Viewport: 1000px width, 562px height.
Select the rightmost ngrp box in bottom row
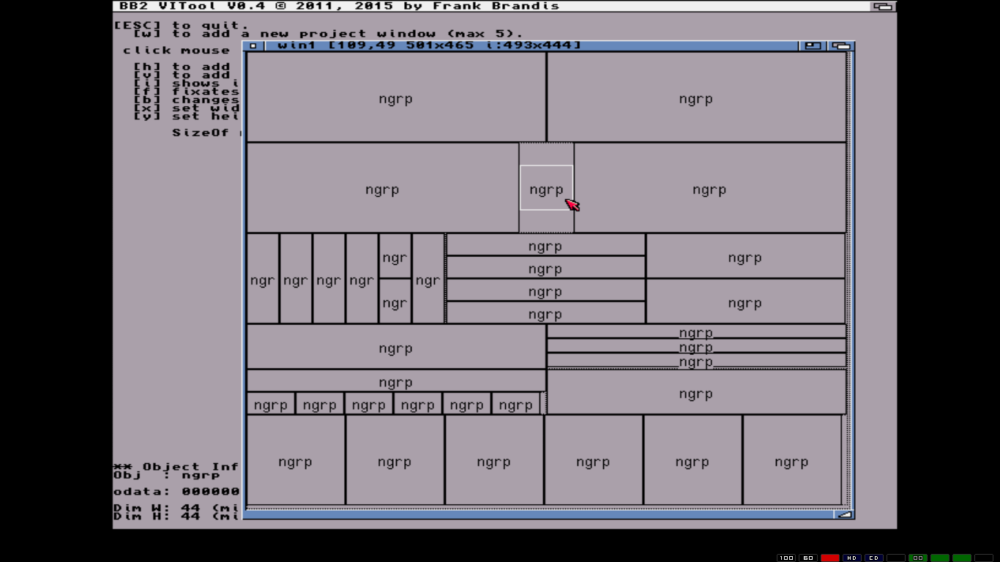click(791, 460)
